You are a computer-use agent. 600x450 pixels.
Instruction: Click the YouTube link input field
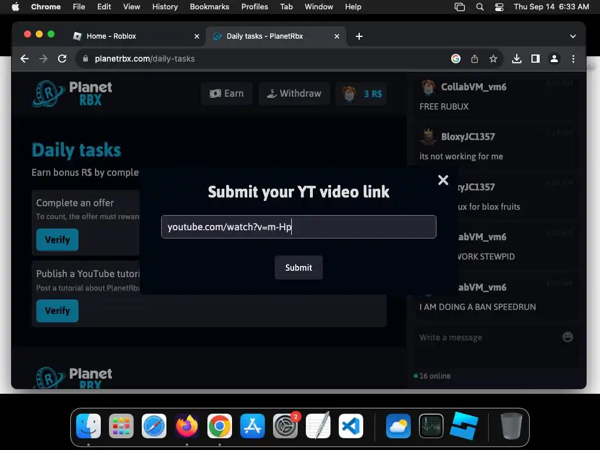(298, 227)
